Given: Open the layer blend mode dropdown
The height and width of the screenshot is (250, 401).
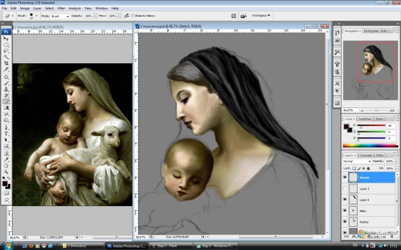Looking at the screenshot, I should tap(357, 161).
